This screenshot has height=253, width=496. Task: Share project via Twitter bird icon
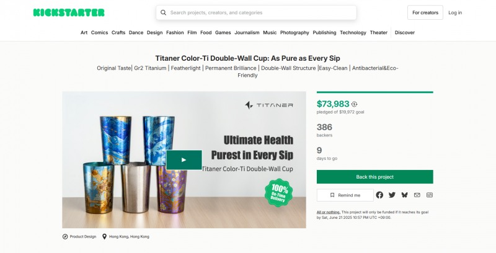(x=392, y=195)
